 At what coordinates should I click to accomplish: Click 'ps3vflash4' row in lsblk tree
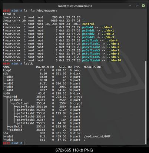click(x=26, y=110)
